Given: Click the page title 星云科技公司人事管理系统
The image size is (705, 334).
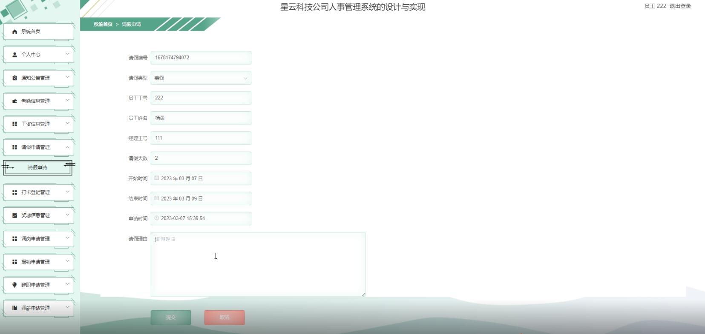Looking at the screenshot, I should [353, 7].
